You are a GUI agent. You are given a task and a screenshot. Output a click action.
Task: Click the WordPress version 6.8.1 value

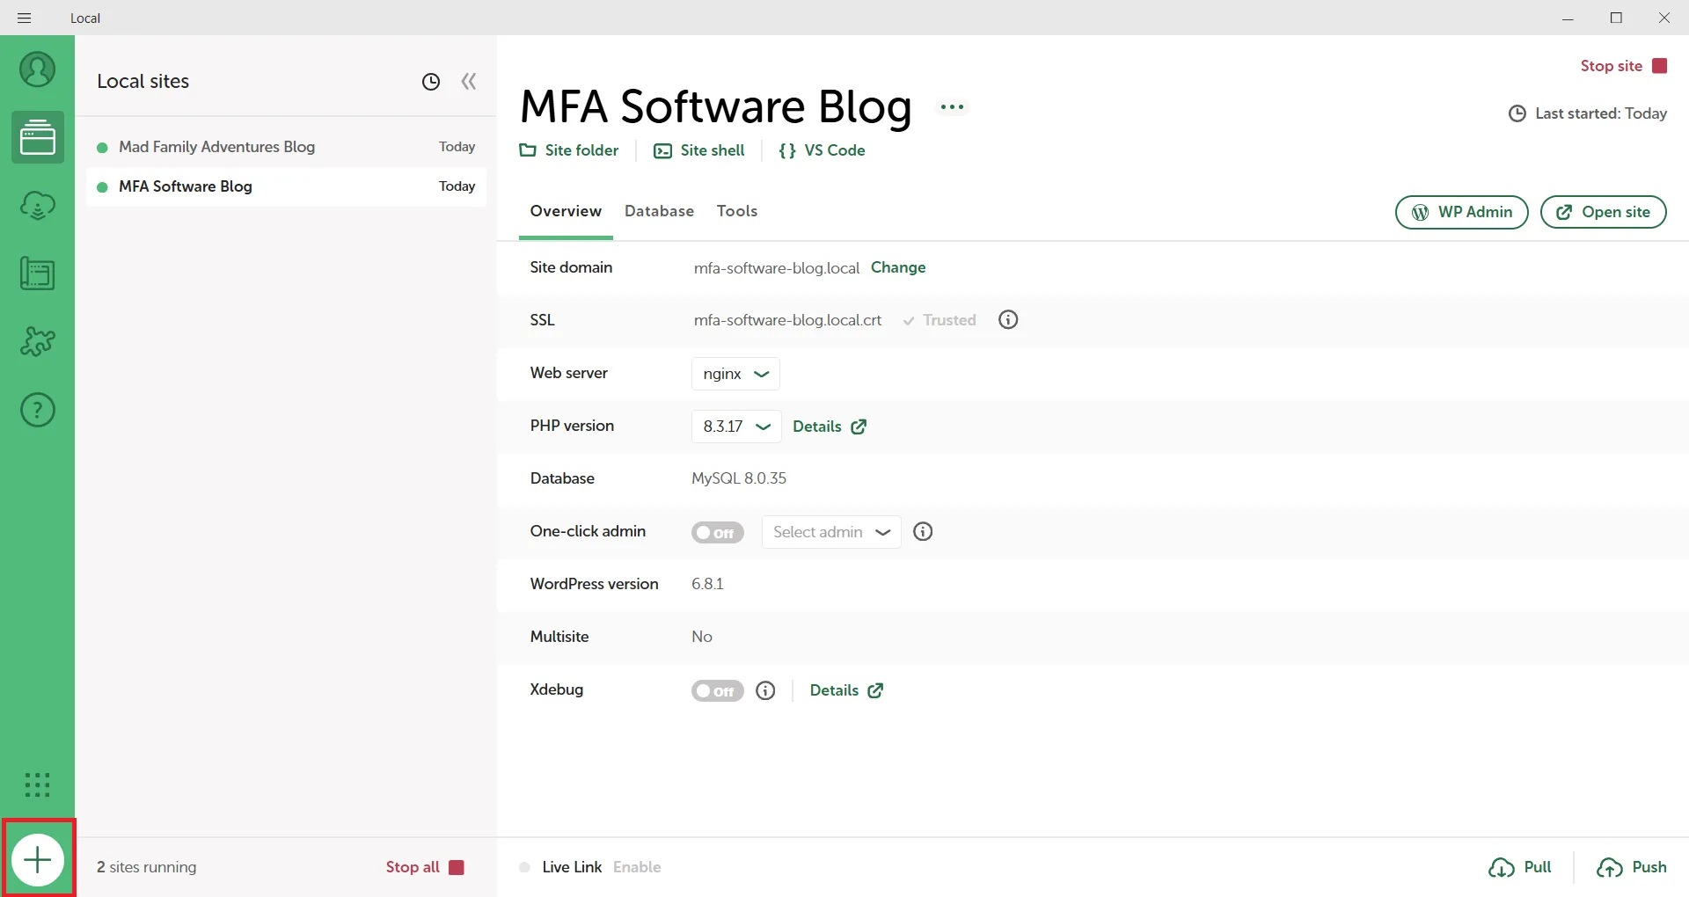click(707, 584)
